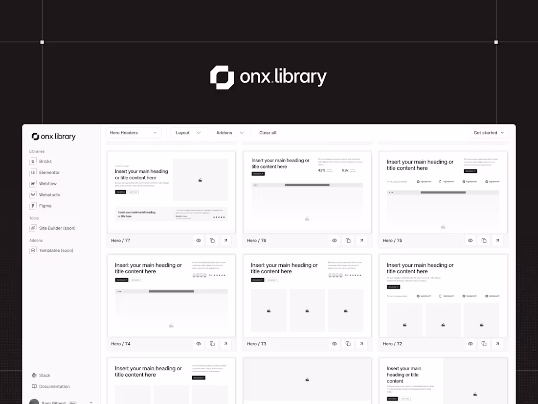Toggle preview for Hero / 74
The height and width of the screenshot is (404, 538).
point(198,344)
